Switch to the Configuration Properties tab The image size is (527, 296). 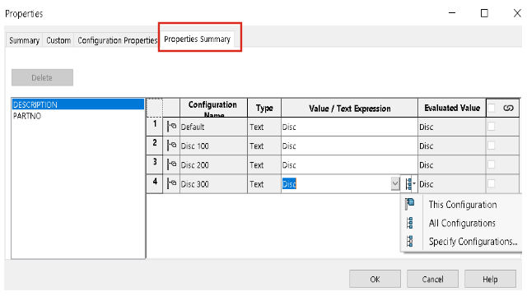pos(117,40)
